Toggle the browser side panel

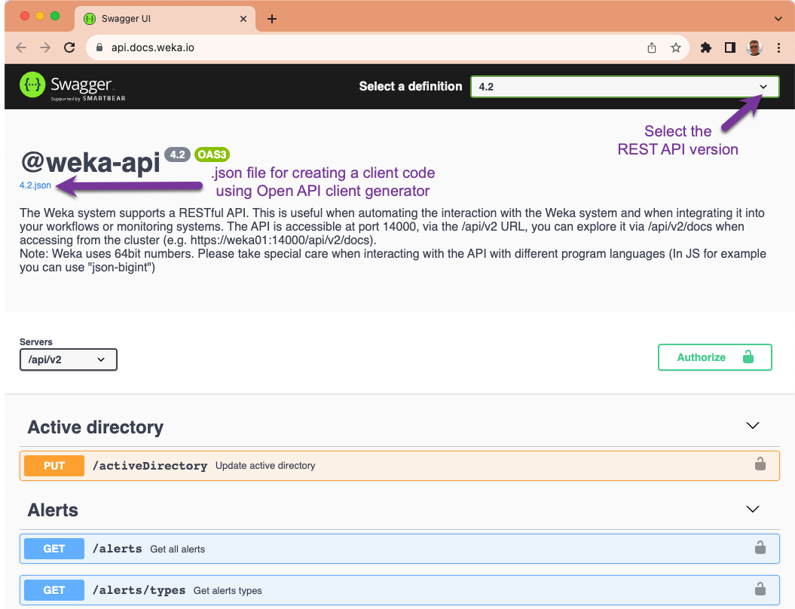click(729, 47)
